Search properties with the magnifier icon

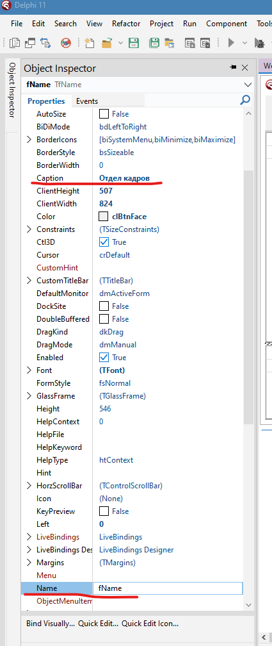tap(245, 100)
